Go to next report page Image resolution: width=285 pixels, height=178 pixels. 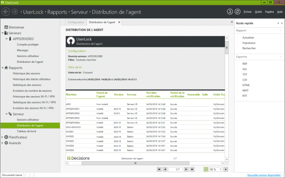pos(186,169)
